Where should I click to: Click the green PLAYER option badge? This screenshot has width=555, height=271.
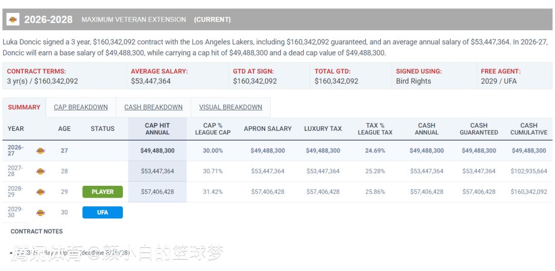click(103, 192)
